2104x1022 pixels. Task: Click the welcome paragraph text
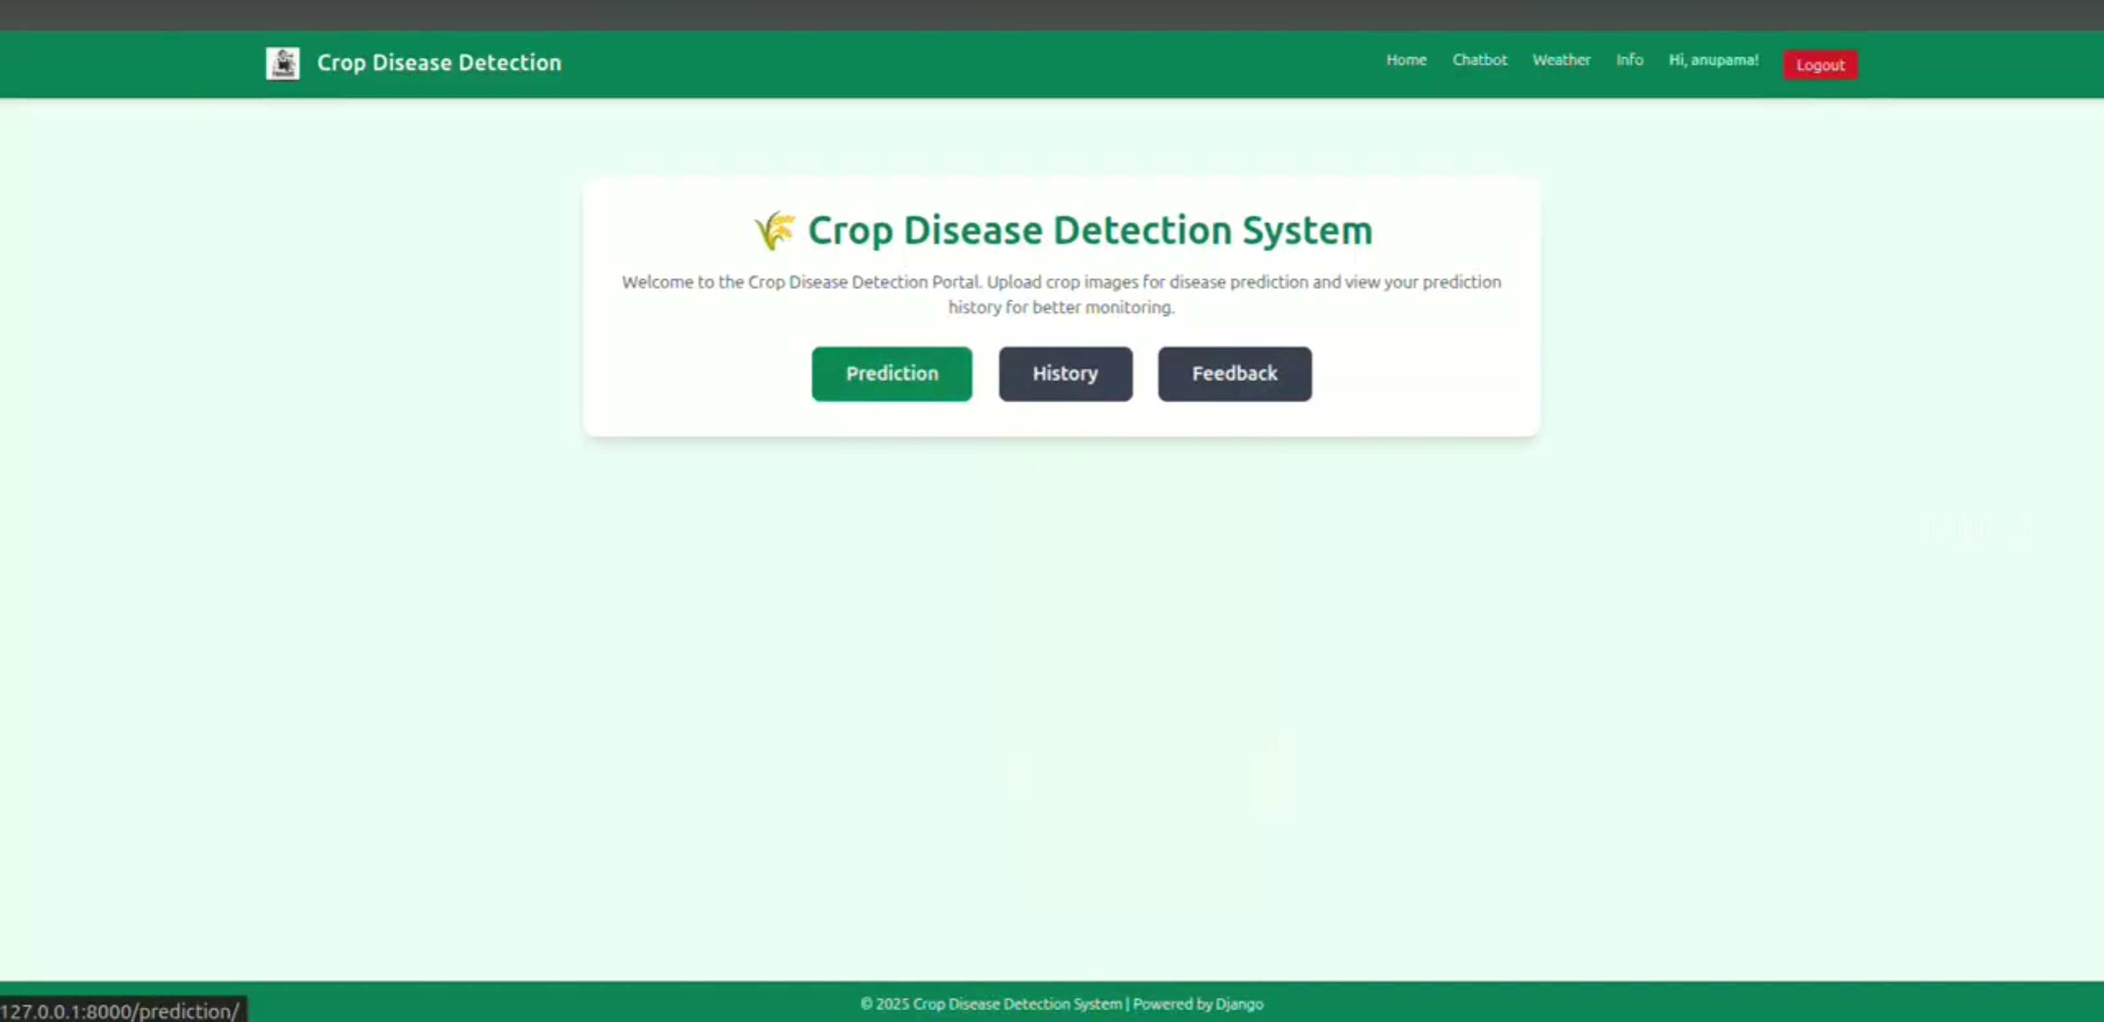[x=1061, y=294]
